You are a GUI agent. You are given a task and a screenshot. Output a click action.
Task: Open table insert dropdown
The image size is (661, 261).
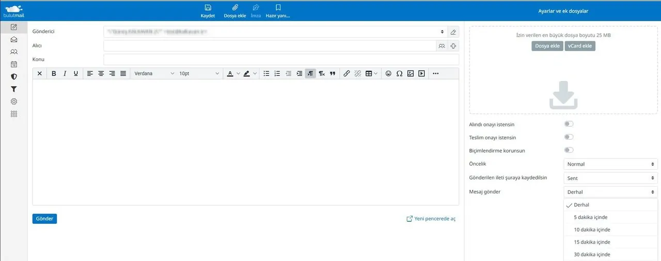371,74
